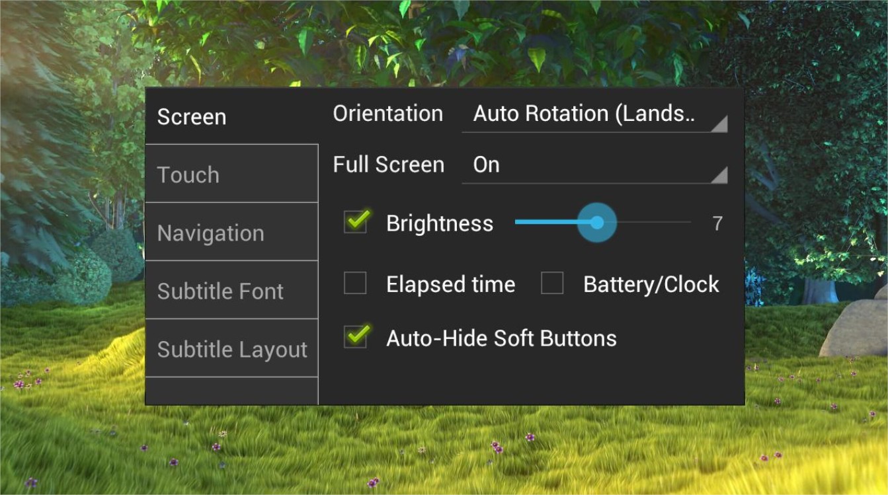Viewport: 888px width, 495px height.
Task: Uncheck the Brightness checkbox
Action: (355, 223)
